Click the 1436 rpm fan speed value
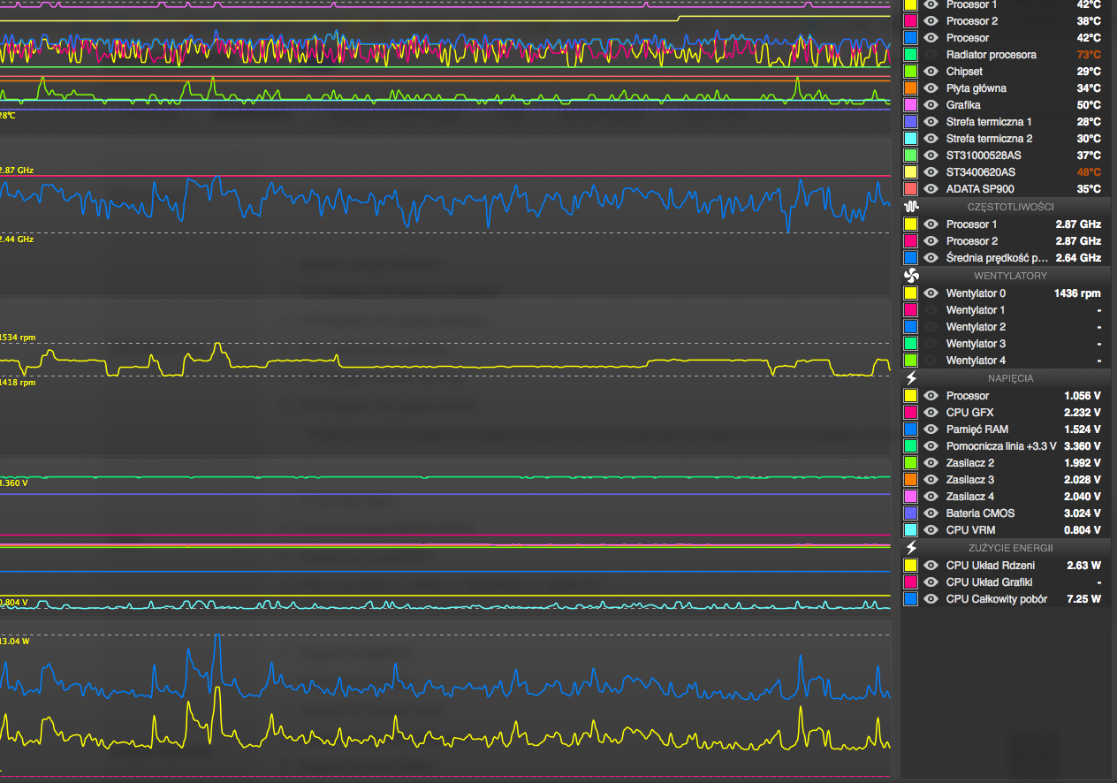Screen dimensions: 1117x783 coord(1077,293)
